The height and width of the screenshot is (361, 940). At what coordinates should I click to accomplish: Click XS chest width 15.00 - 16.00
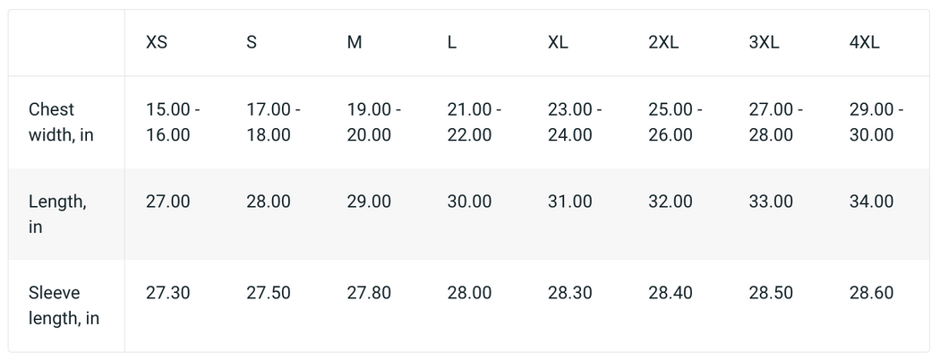(x=173, y=122)
